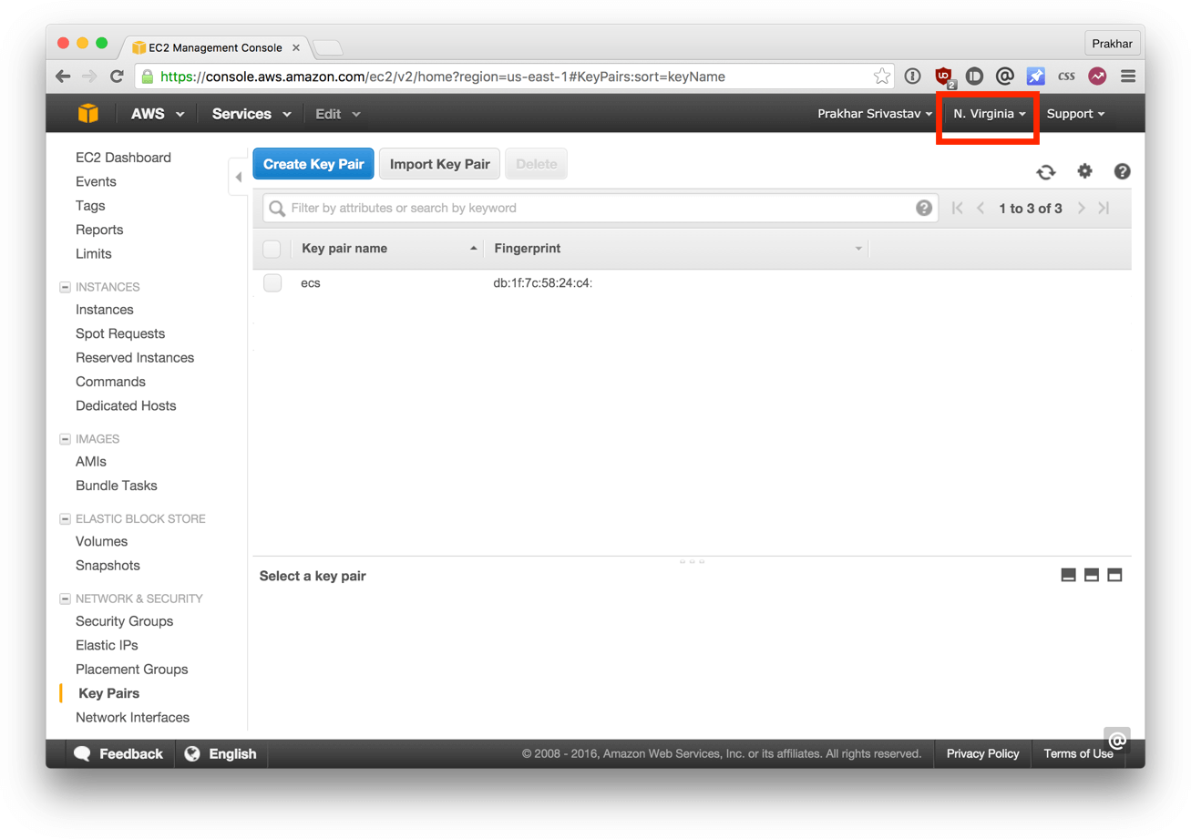Screen dimensions: 1191x839
Task: Click the browser back arrow
Action: (63, 77)
